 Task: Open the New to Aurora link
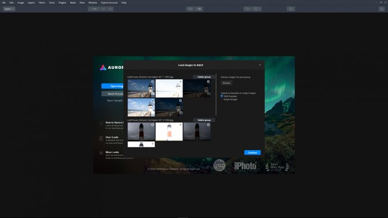(114, 123)
